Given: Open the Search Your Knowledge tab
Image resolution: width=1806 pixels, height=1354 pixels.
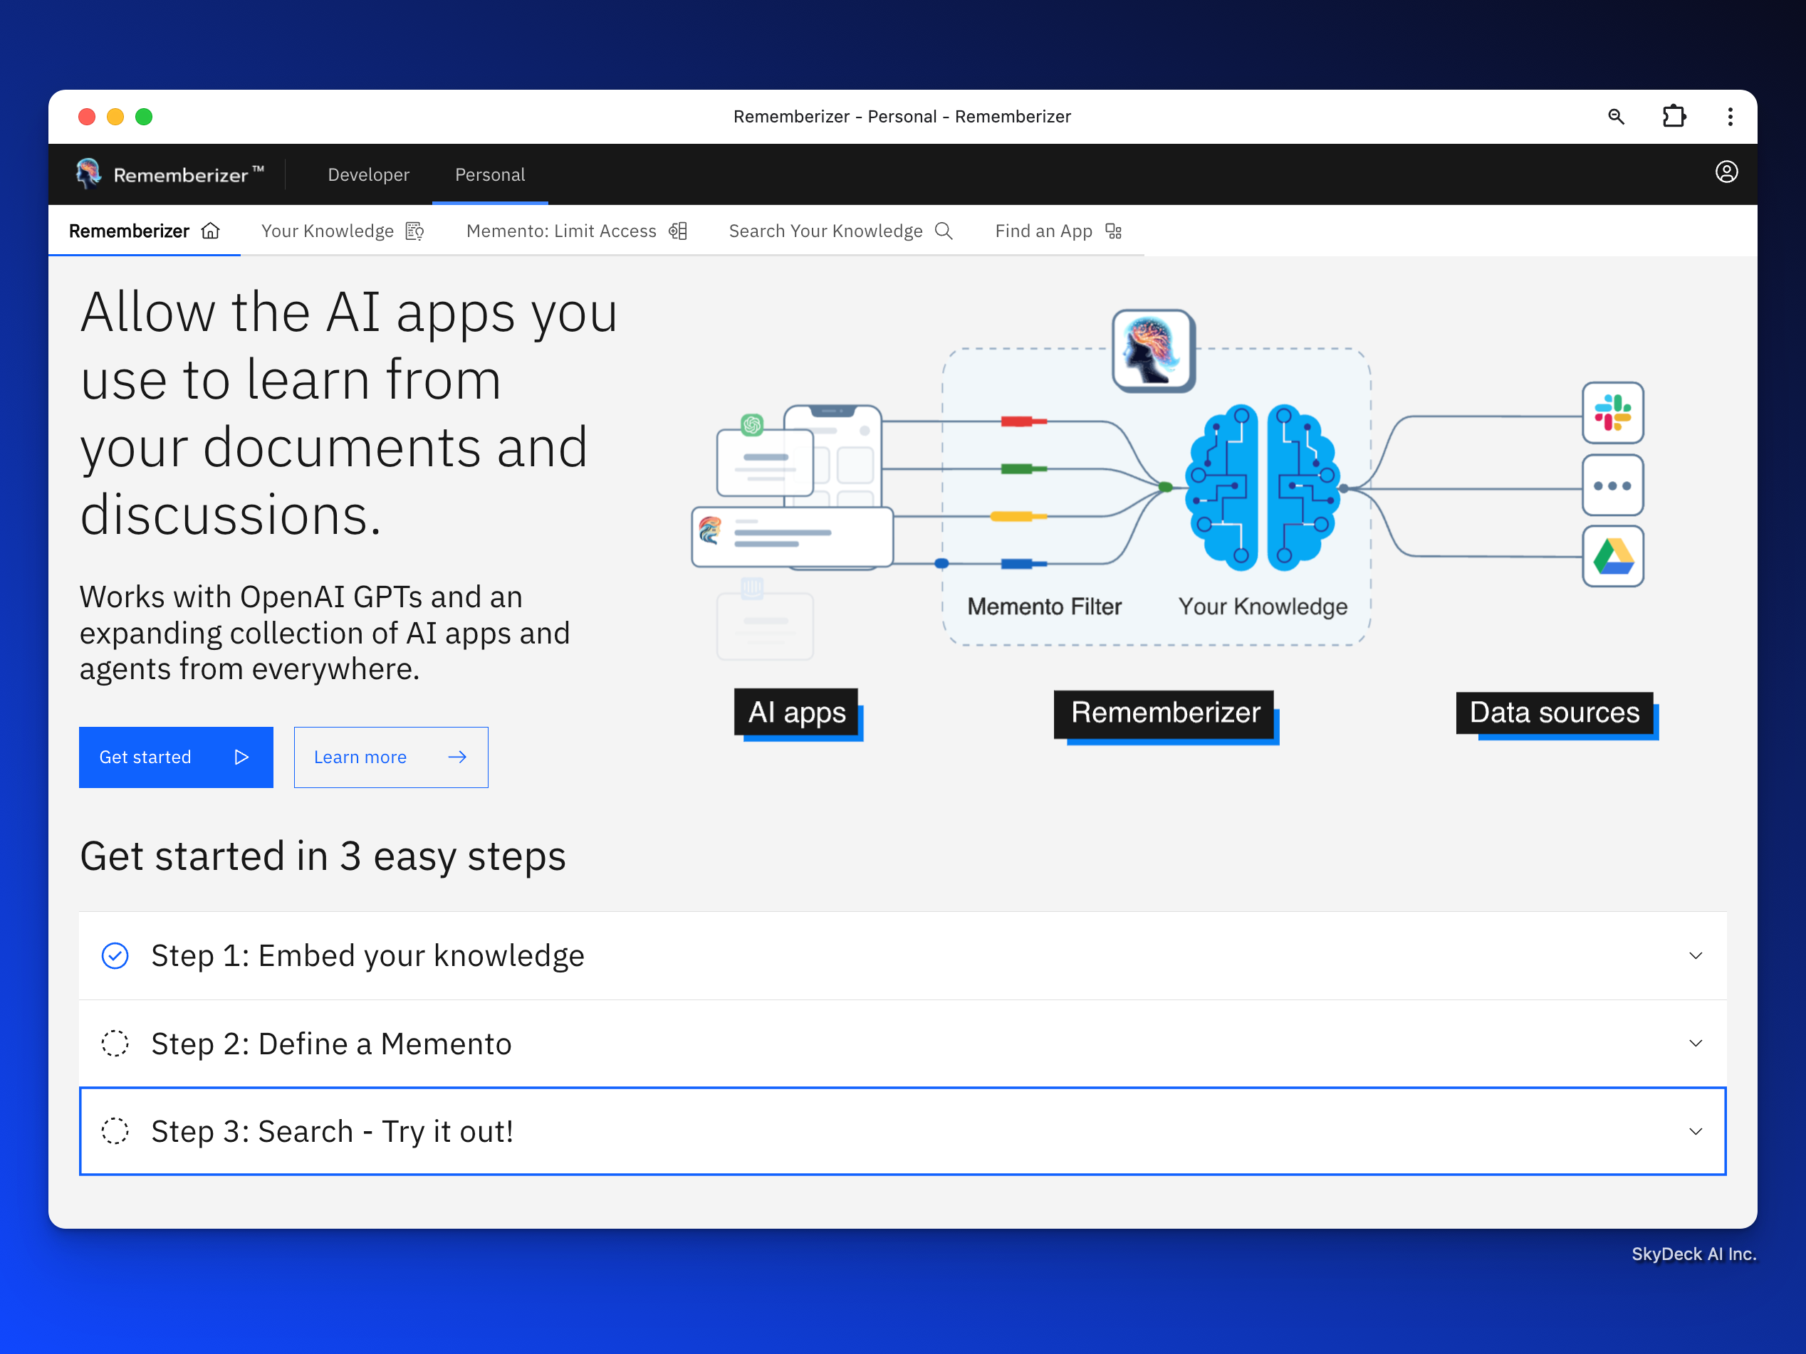Looking at the screenshot, I should click(x=840, y=231).
